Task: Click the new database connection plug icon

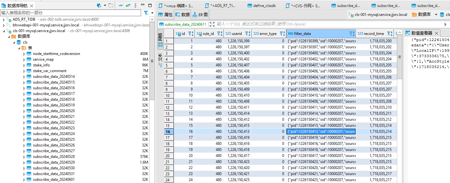Action: 99,5
